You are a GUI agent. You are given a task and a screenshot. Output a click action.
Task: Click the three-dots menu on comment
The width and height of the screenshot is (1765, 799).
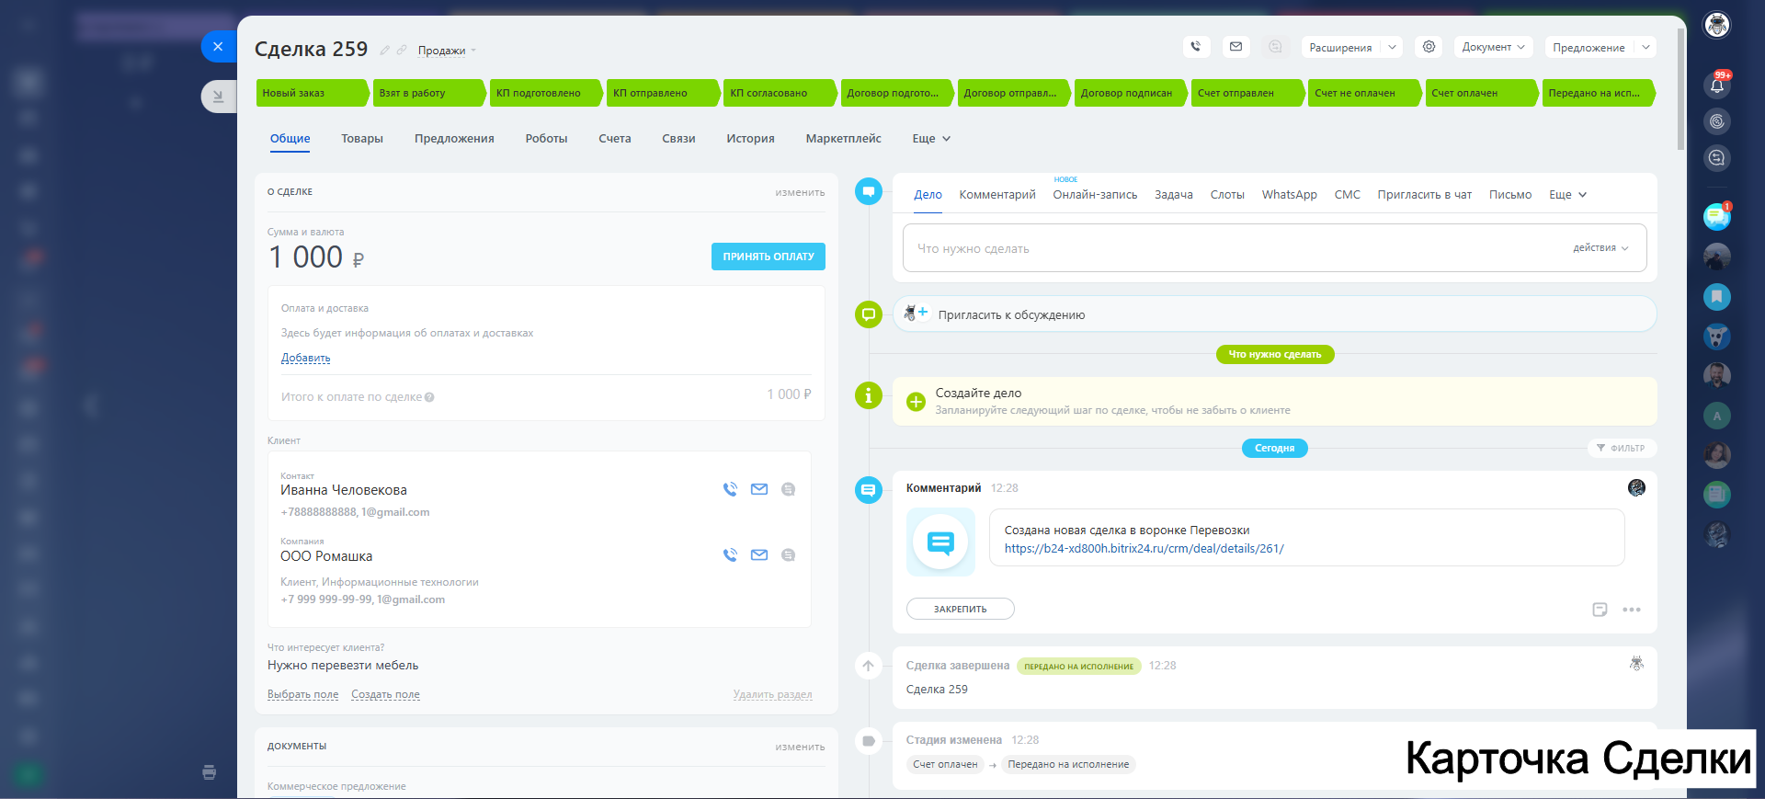point(1632,610)
